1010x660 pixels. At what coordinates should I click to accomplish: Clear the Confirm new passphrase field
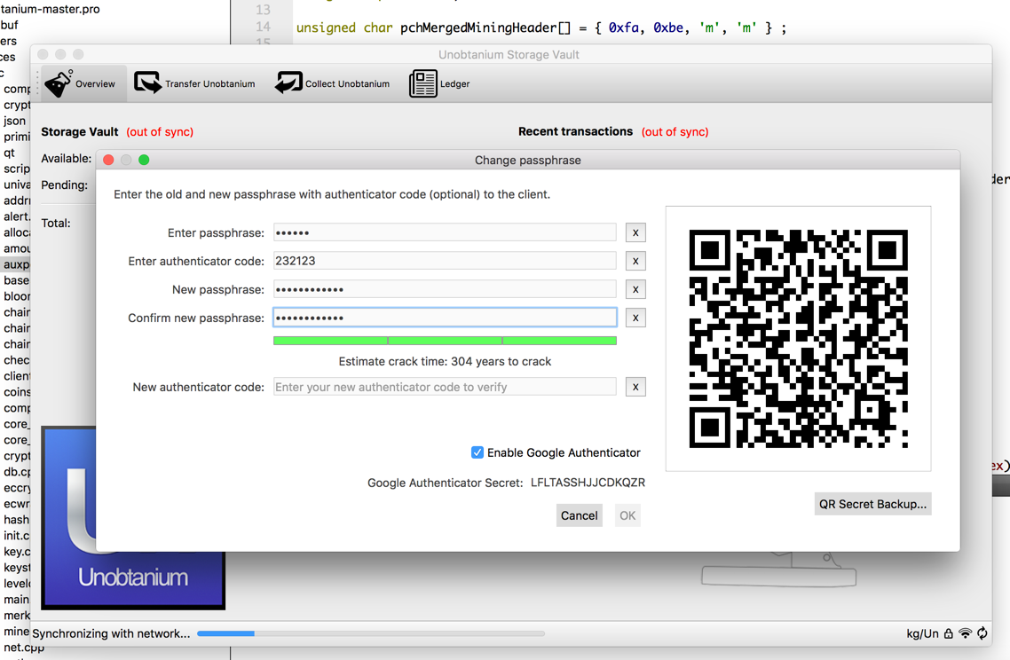pos(635,318)
